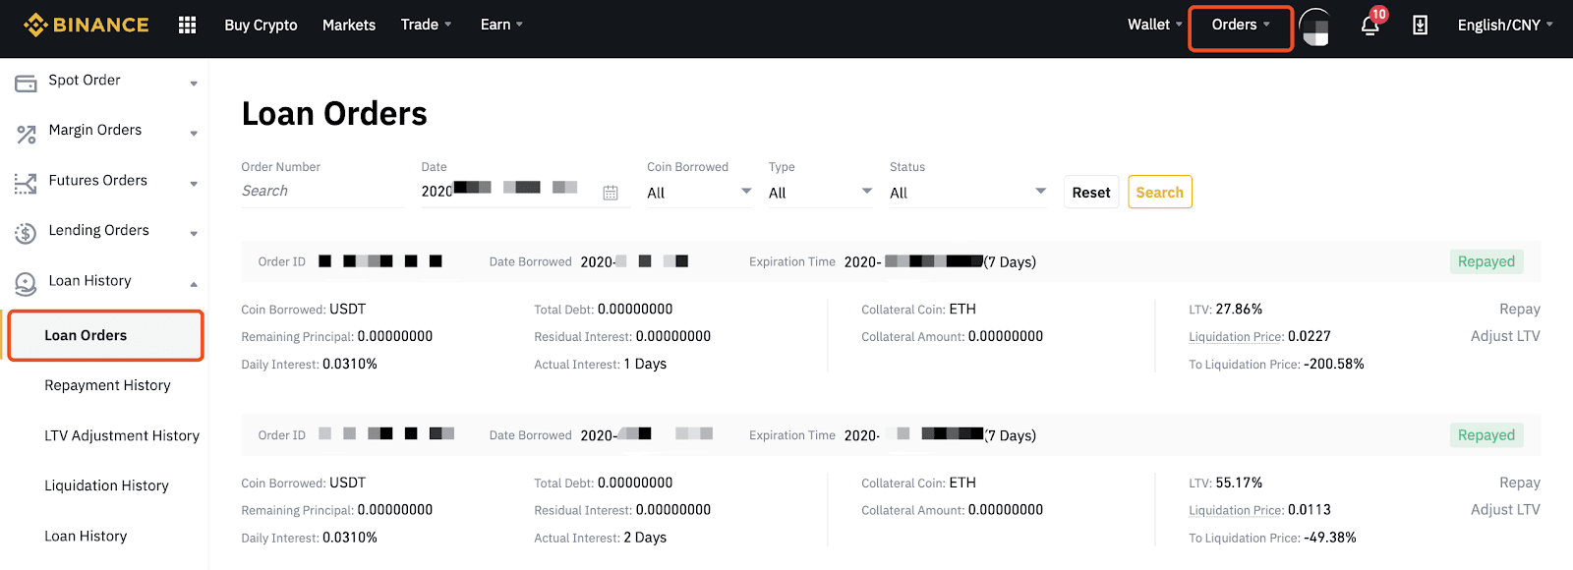This screenshot has height=570, width=1573.
Task: Click the Repayed badge on first order
Action: tap(1486, 261)
